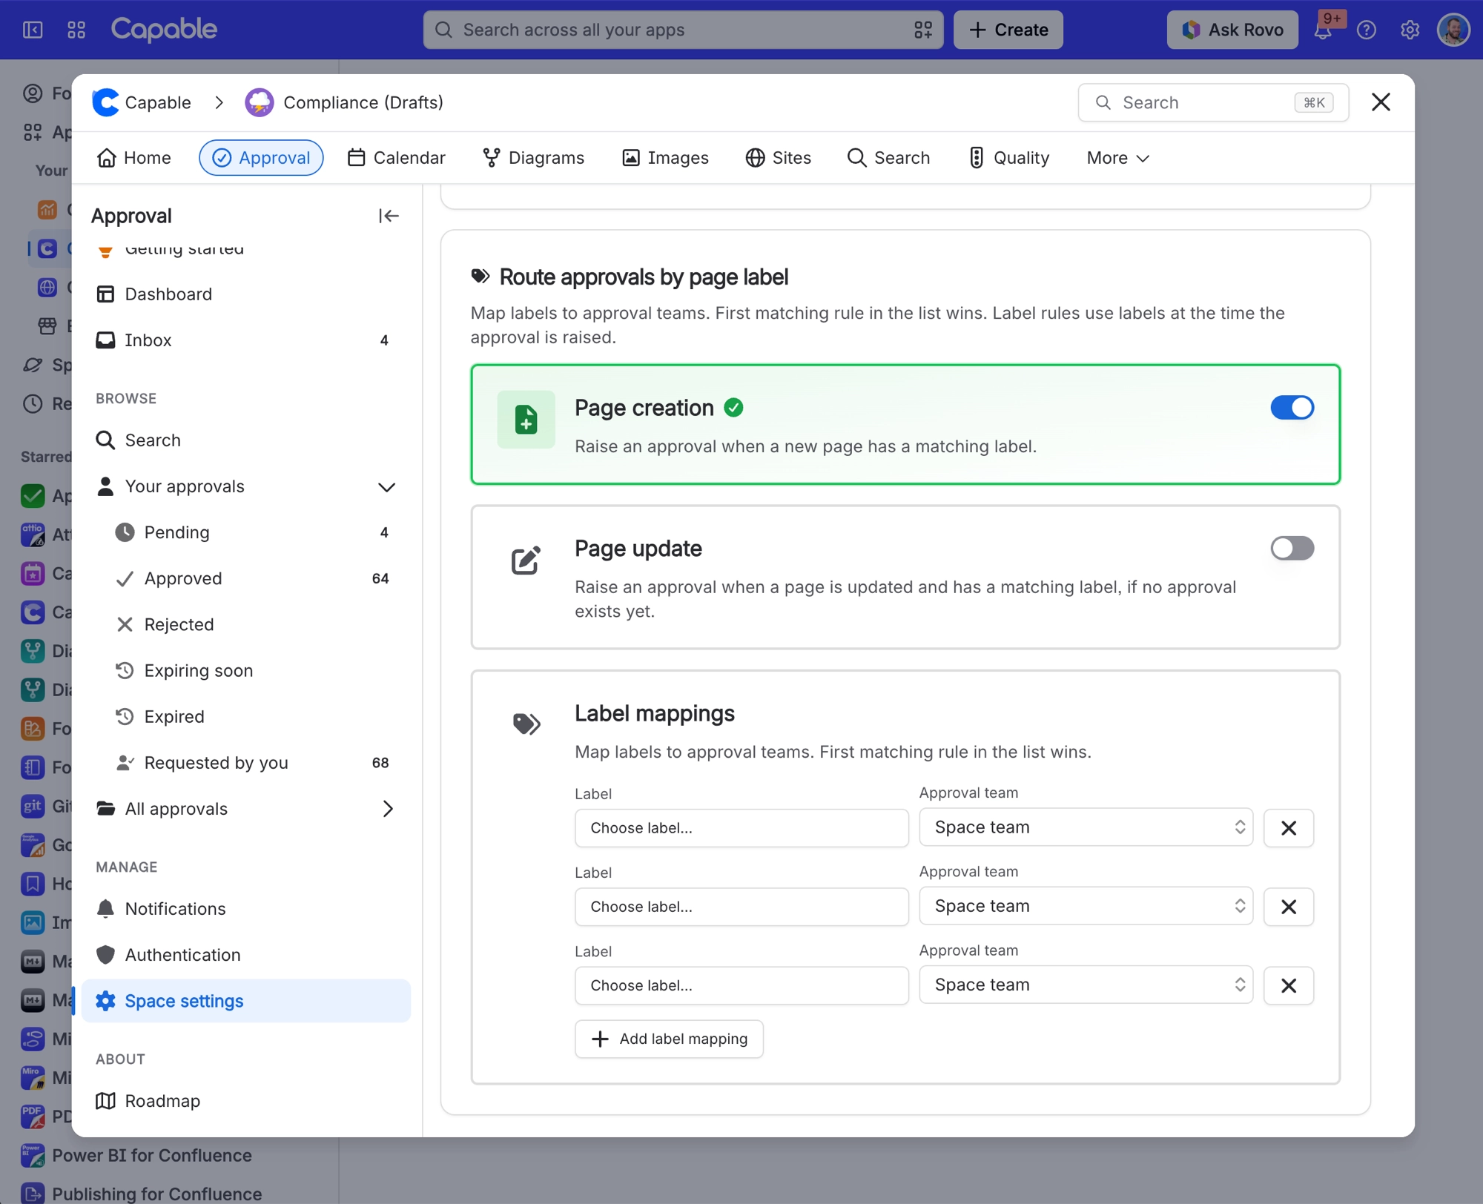Open the help question mark icon
The image size is (1483, 1204).
pos(1367,30)
